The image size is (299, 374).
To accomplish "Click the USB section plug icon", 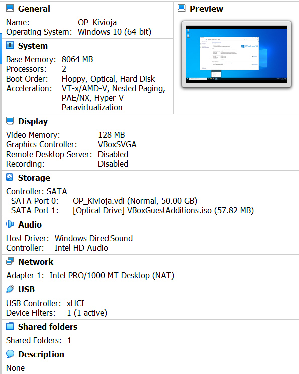I will (10, 289).
